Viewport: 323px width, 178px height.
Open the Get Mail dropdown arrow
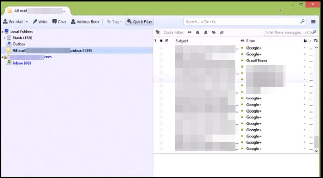pos(27,21)
